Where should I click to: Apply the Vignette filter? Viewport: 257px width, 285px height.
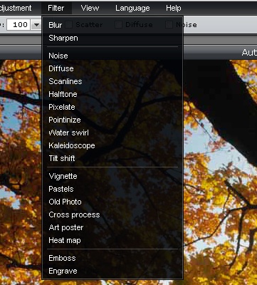click(112, 176)
